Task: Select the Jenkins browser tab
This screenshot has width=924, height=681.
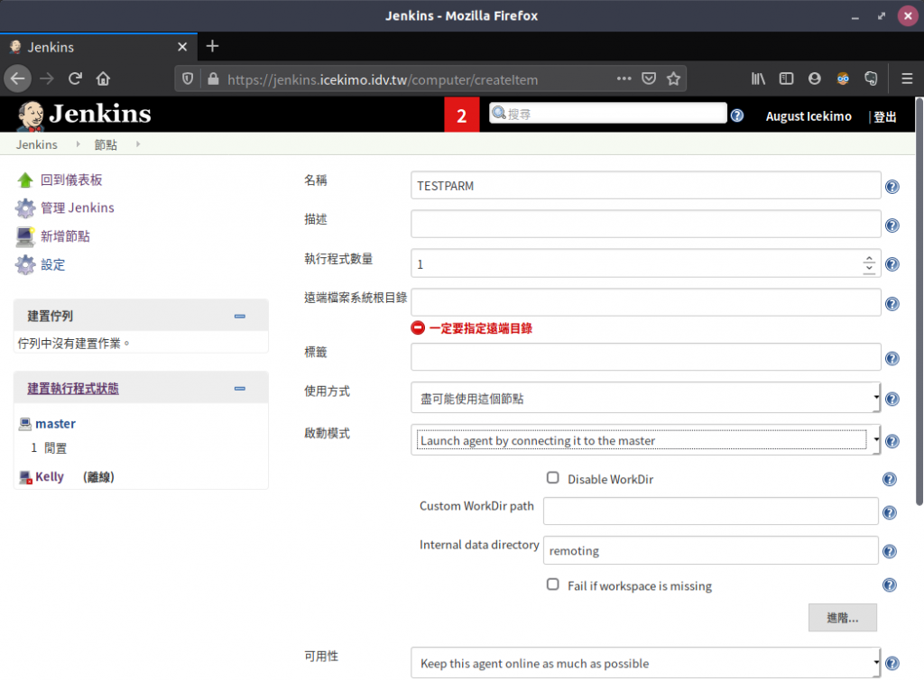Action: (x=99, y=47)
